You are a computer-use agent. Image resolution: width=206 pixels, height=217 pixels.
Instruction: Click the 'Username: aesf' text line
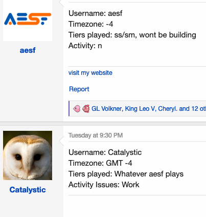(96, 13)
